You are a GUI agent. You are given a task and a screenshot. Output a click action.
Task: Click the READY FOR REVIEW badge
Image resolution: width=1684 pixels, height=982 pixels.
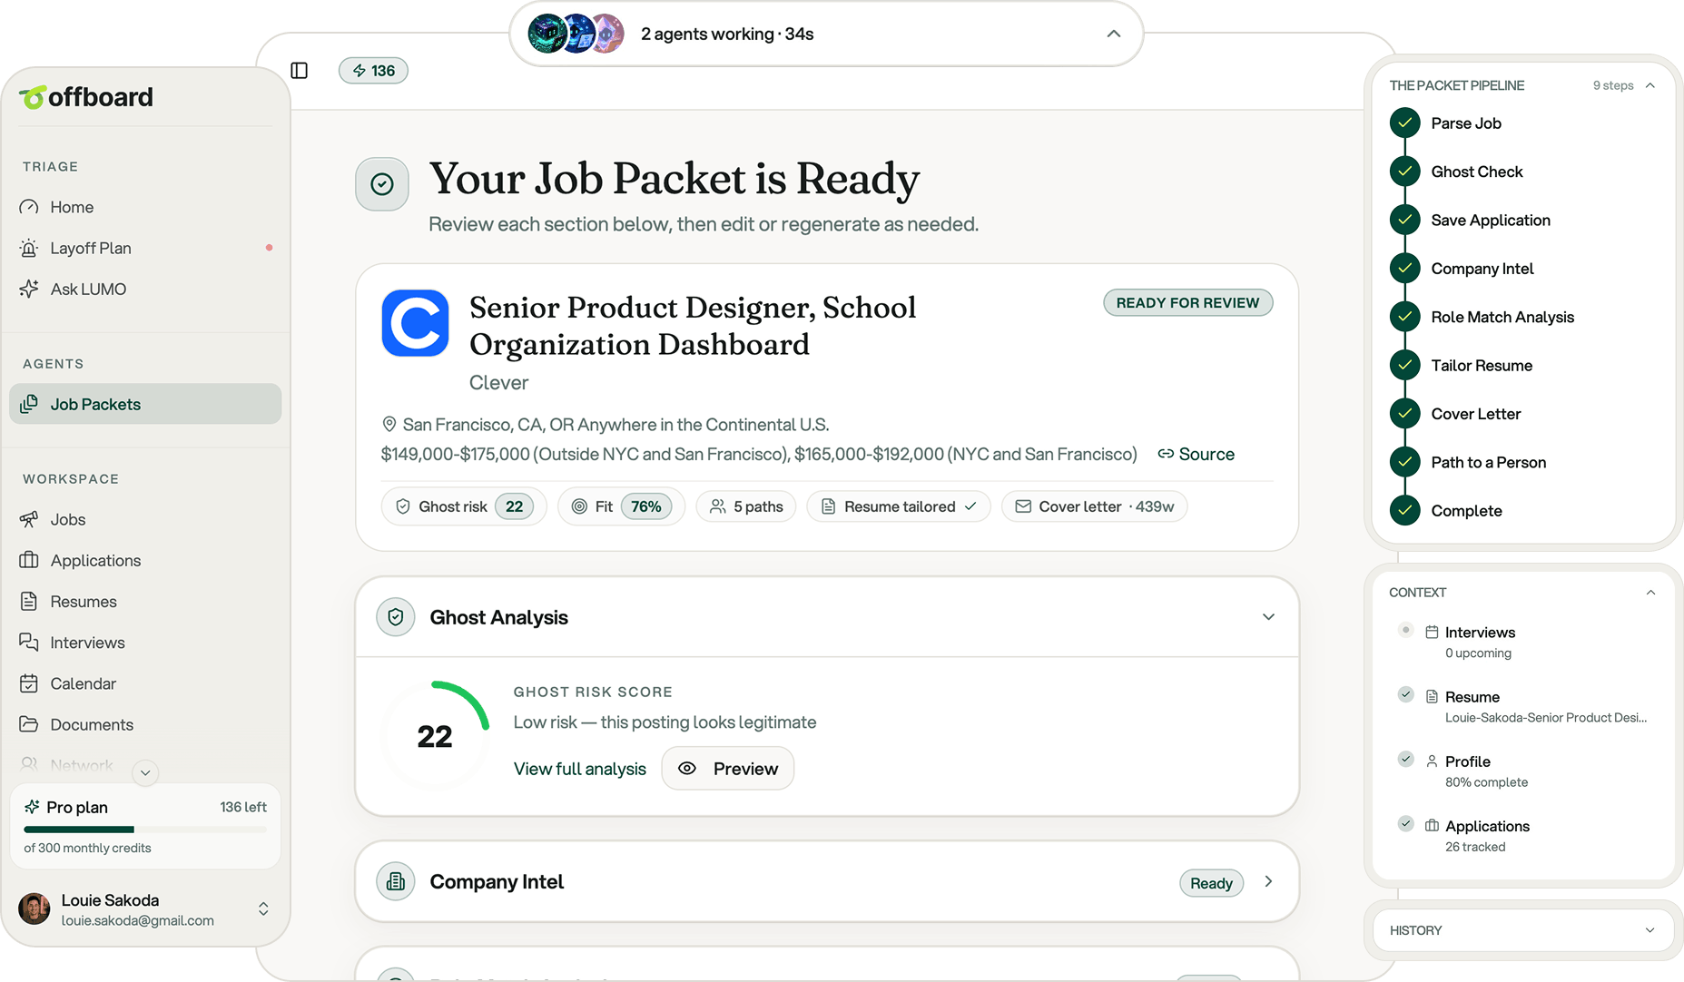pyautogui.click(x=1187, y=303)
